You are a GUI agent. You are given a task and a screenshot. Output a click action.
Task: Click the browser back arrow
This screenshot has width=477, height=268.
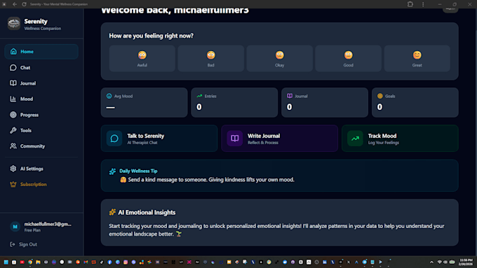pyautogui.click(x=15, y=4)
